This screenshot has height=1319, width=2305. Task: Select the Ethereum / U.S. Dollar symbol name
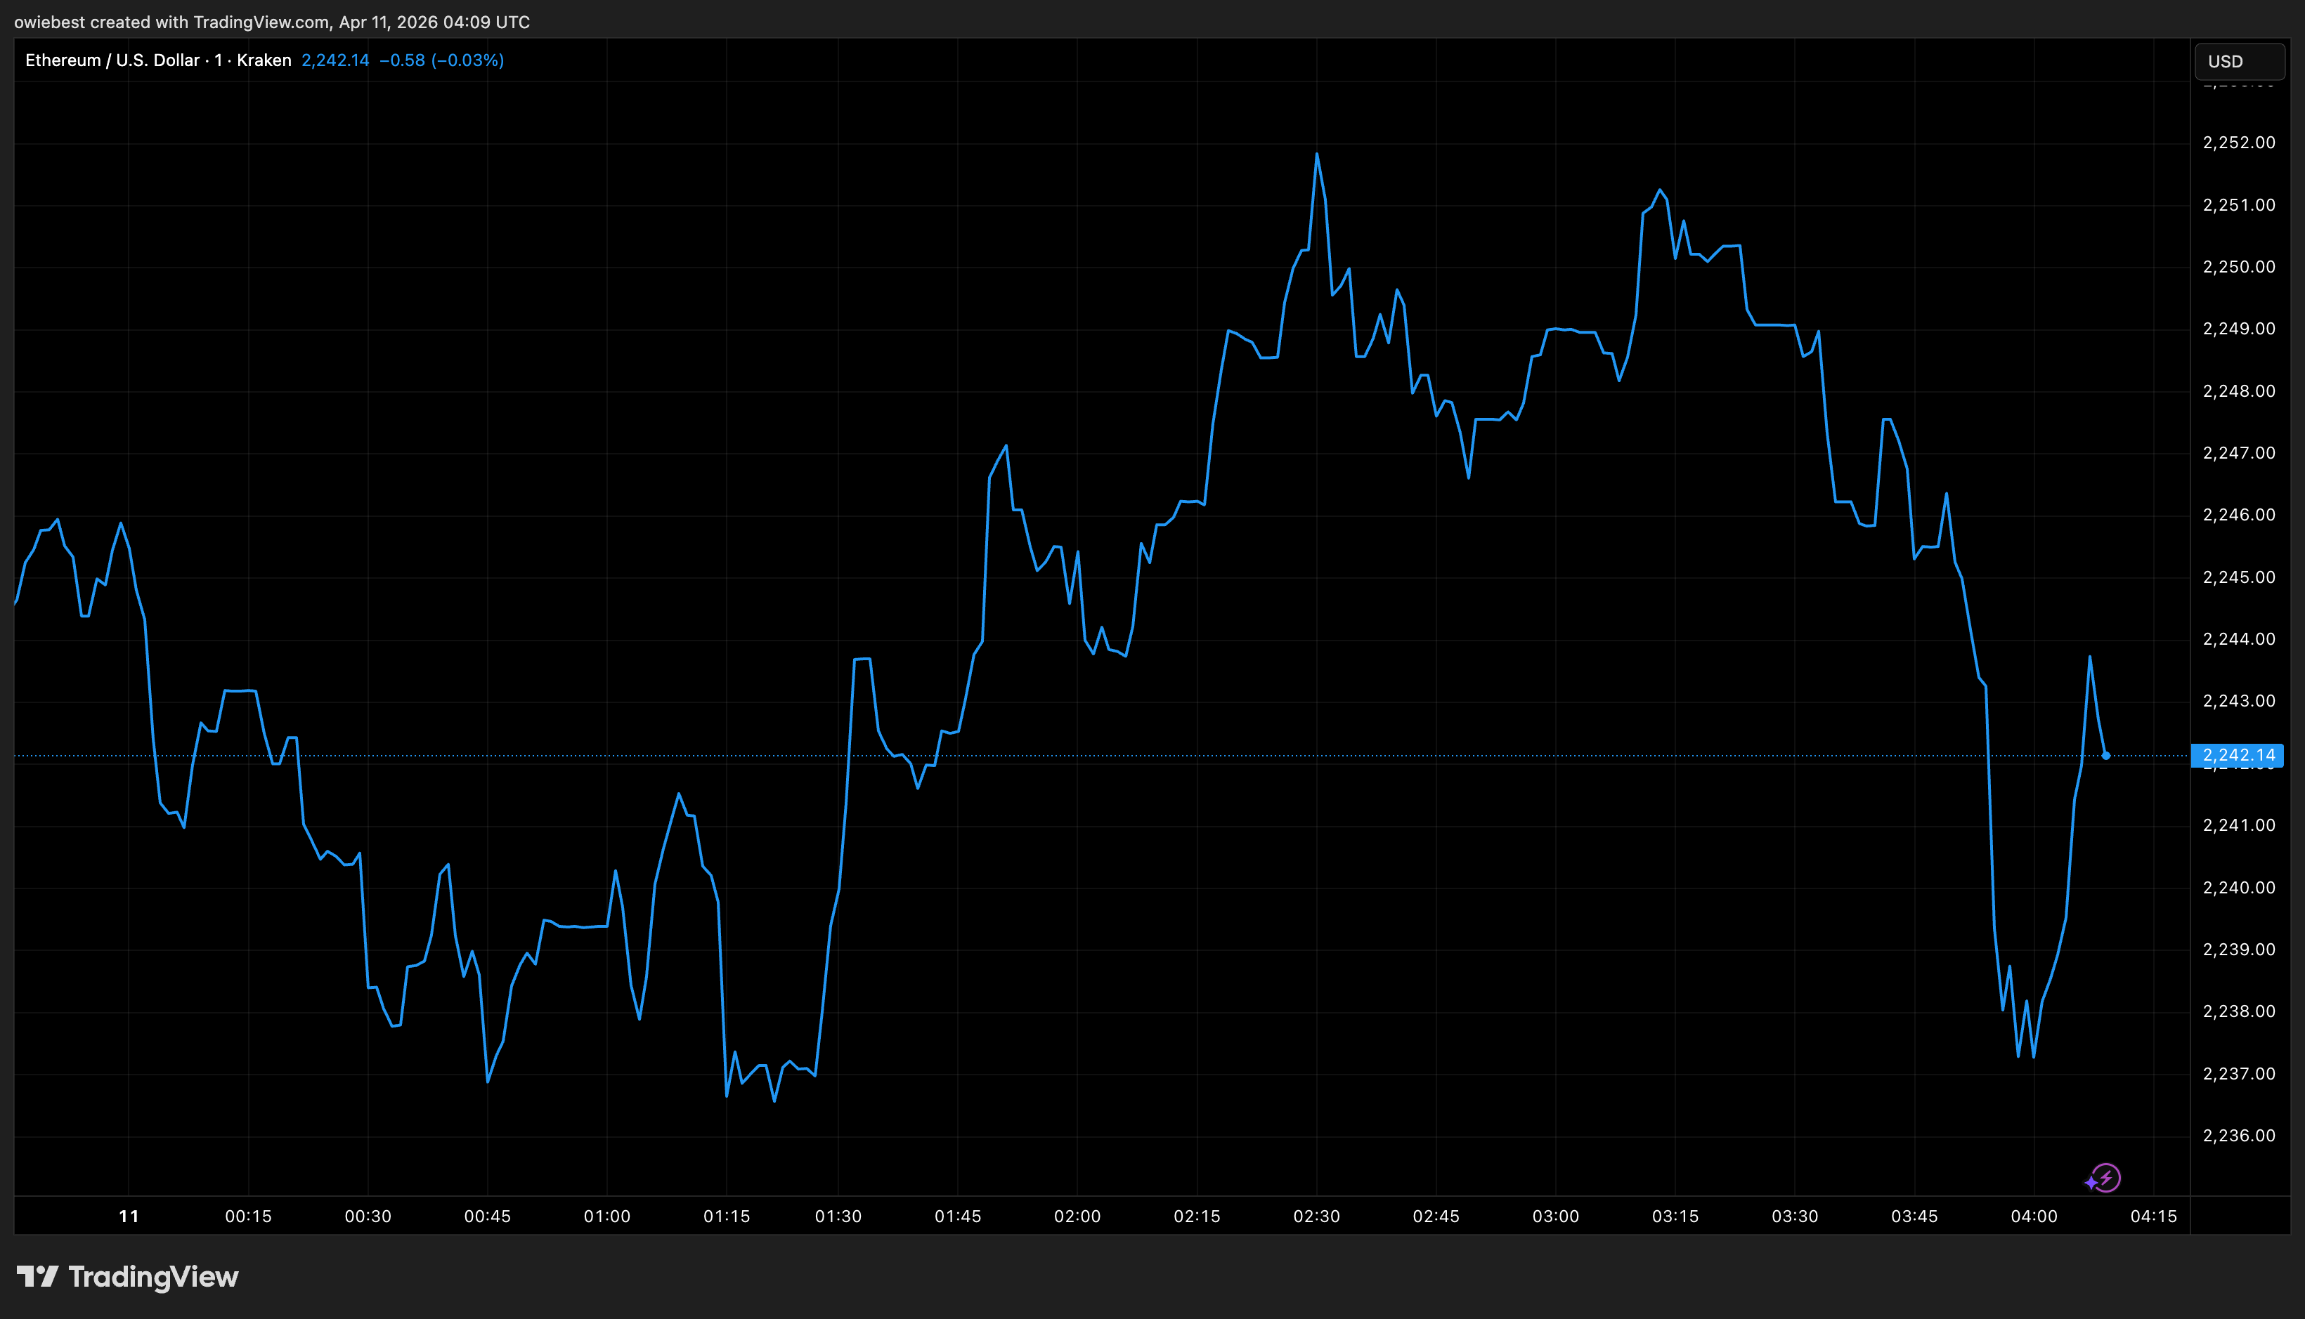point(109,60)
